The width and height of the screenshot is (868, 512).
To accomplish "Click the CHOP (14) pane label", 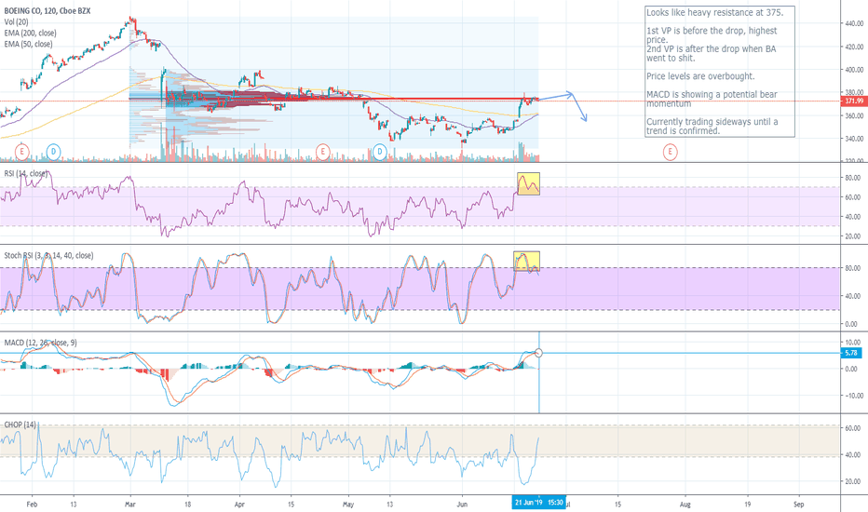I will point(20,424).
